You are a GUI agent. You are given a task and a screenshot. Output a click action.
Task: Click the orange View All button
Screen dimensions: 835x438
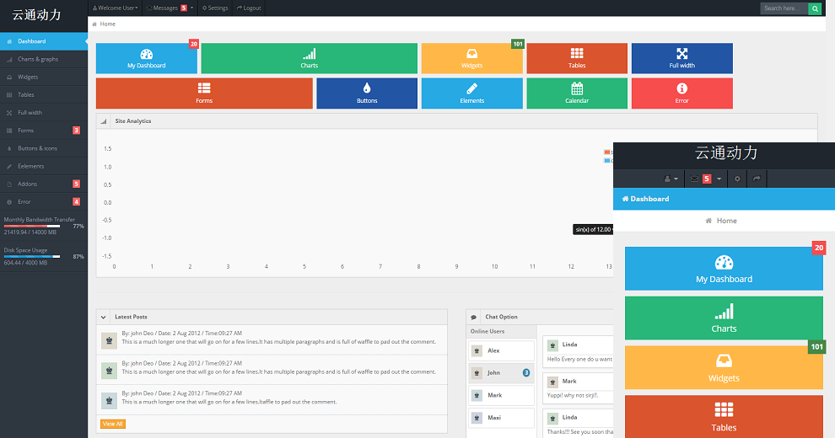113,424
